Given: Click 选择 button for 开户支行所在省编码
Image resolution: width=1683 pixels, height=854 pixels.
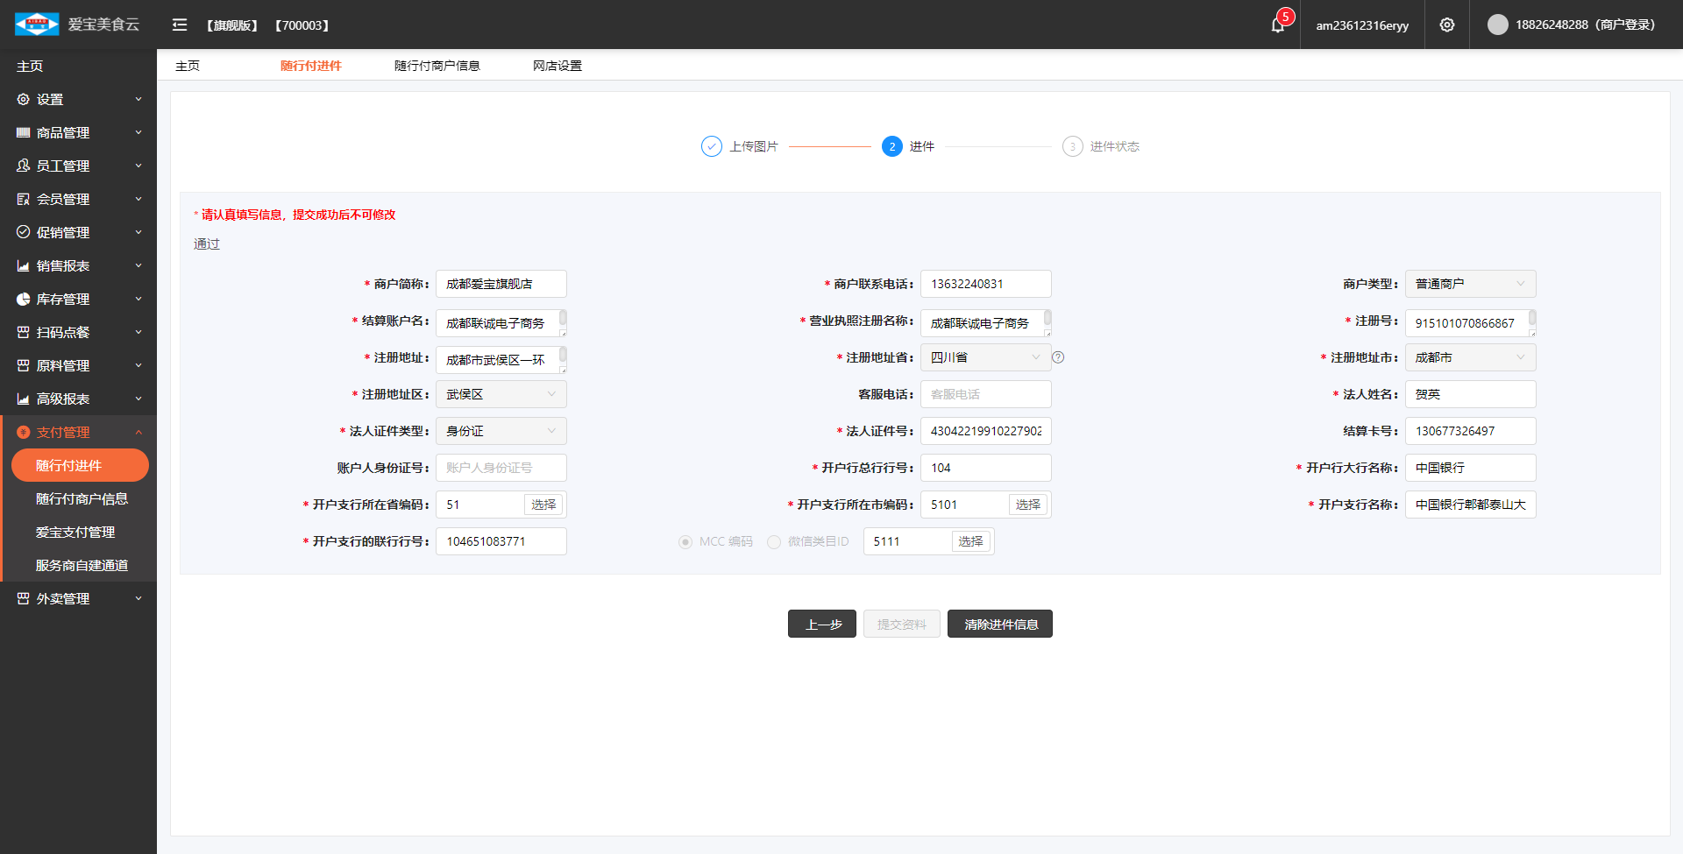Looking at the screenshot, I should click(x=543, y=505).
